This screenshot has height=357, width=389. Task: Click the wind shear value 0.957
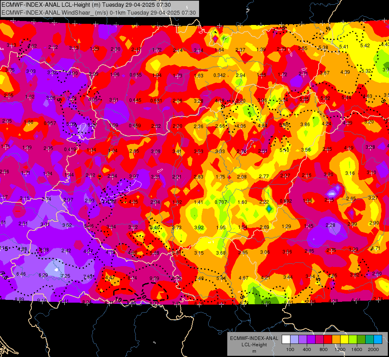pyautogui.click(x=50, y=123)
